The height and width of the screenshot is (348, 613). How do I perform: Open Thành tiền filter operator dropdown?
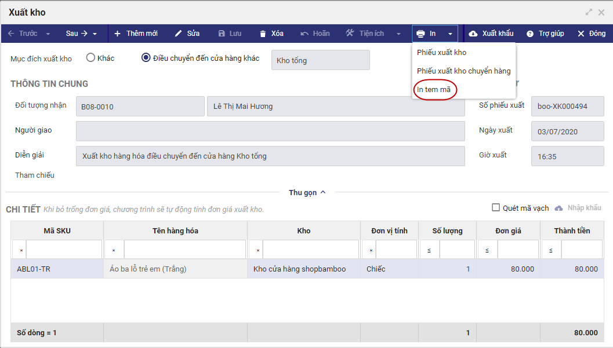[x=552, y=250]
